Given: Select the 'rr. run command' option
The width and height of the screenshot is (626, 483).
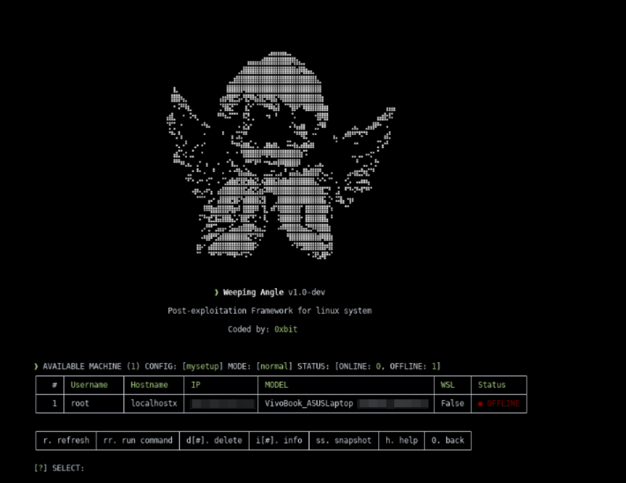Looking at the screenshot, I should [x=137, y=440].
